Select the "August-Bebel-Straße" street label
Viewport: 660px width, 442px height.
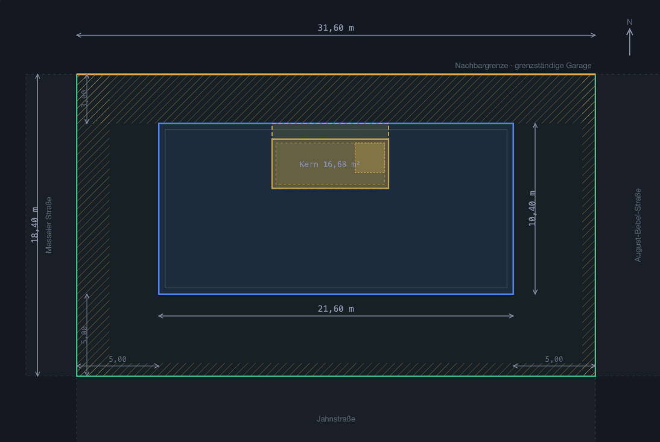(638, 225)
